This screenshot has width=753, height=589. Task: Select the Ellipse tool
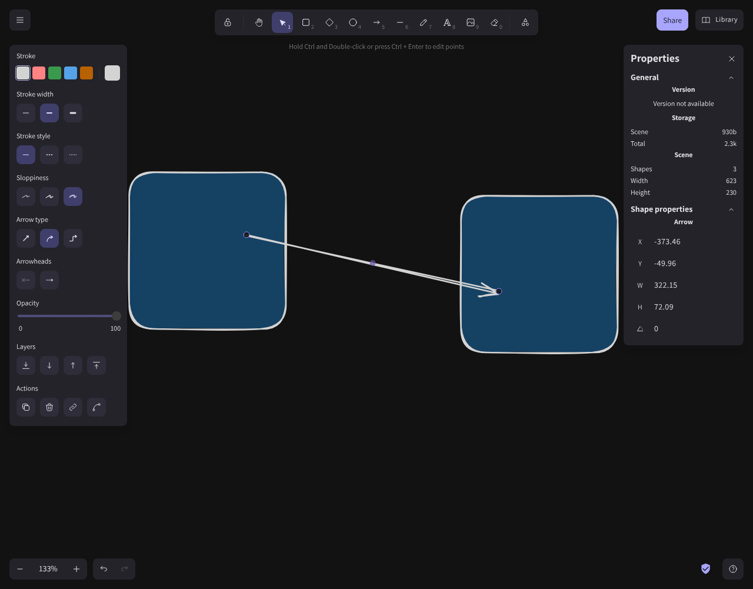click(353, 22)
